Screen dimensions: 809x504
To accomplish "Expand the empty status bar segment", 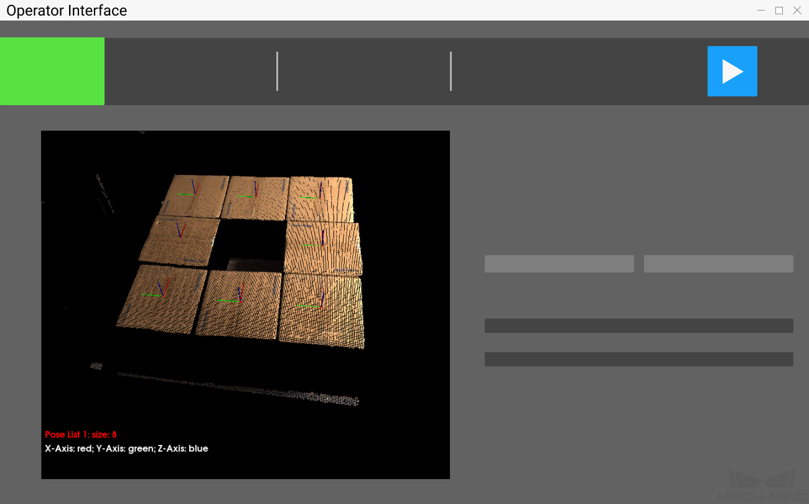I will 639,358.
